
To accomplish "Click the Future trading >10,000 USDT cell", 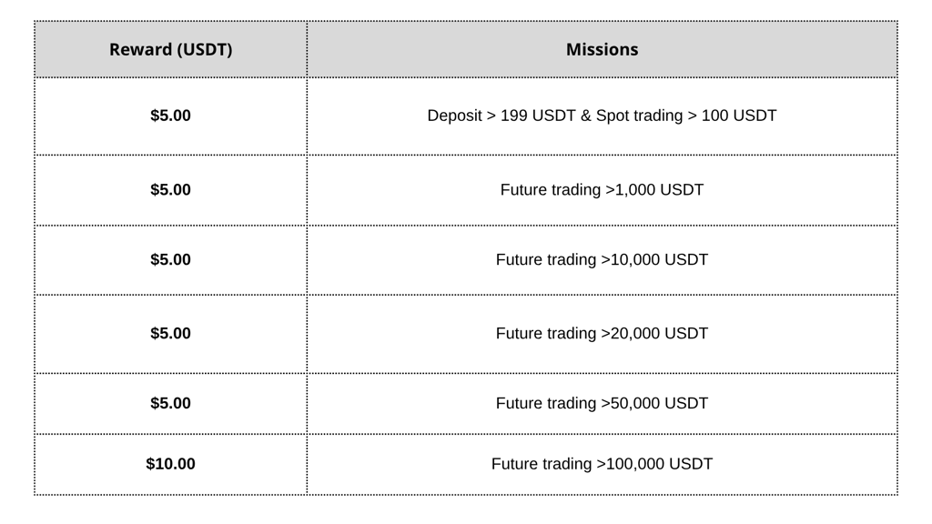I will tap(603, 259).
